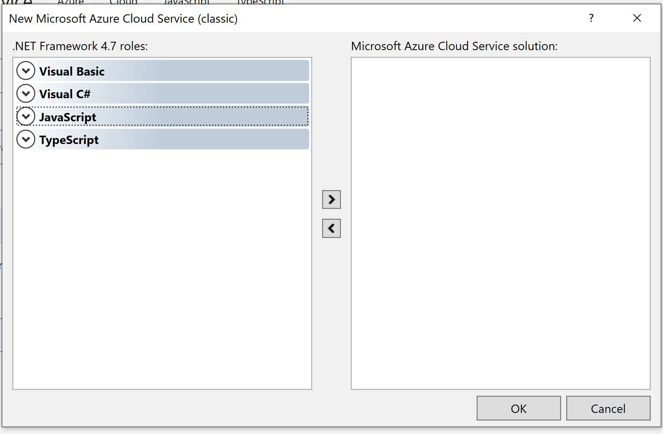Screen dimensions: 663x434
Task: Expand the Visual Basic roles group
Action: tap(26, 70)
